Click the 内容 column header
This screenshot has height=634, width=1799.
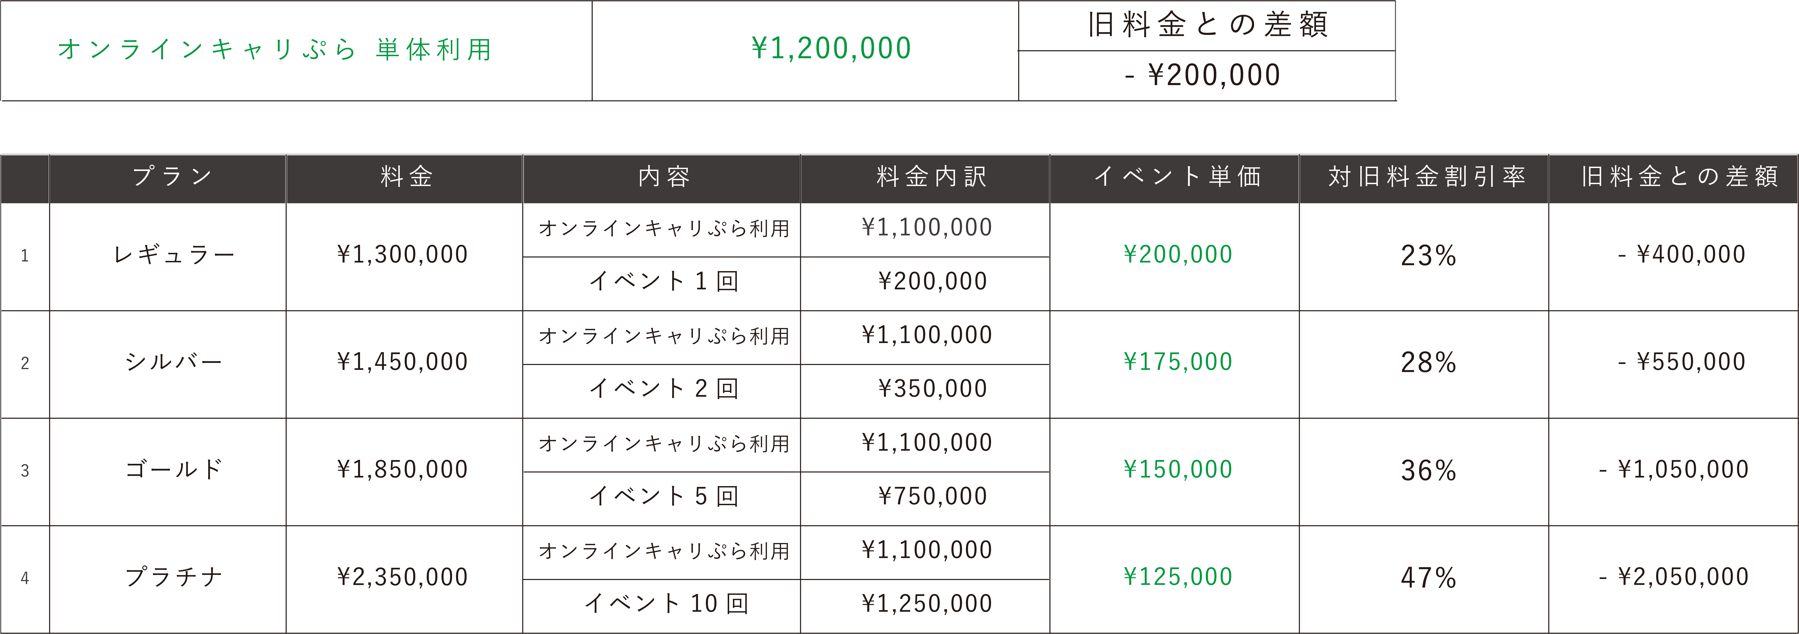[x=664, y=177]
